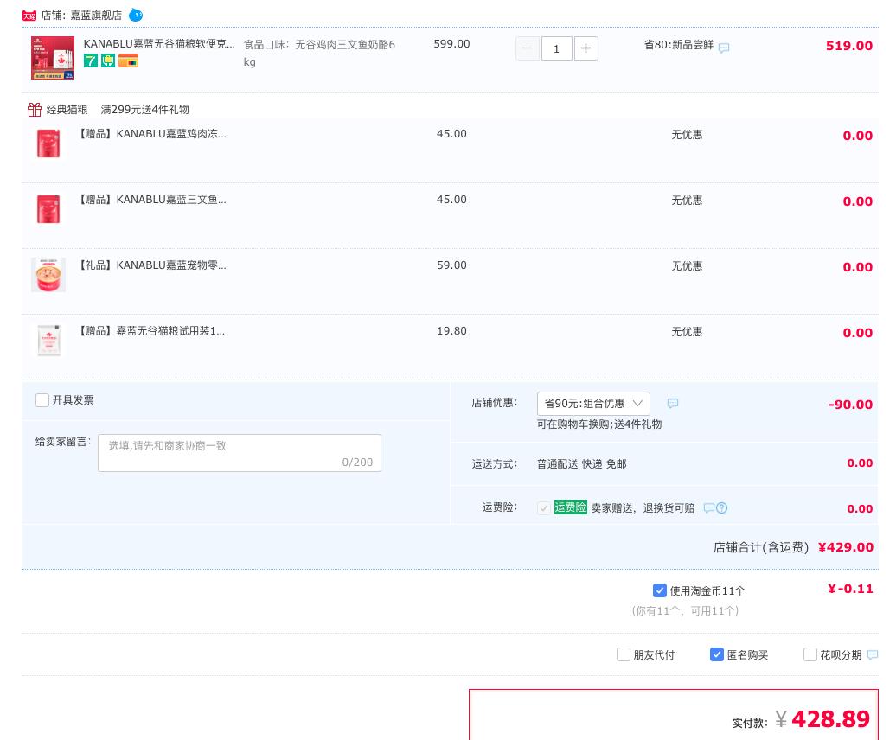Open the help question mark next to 运费险
This screenshot has width=896, height=740.
click(x=723, y=508)
